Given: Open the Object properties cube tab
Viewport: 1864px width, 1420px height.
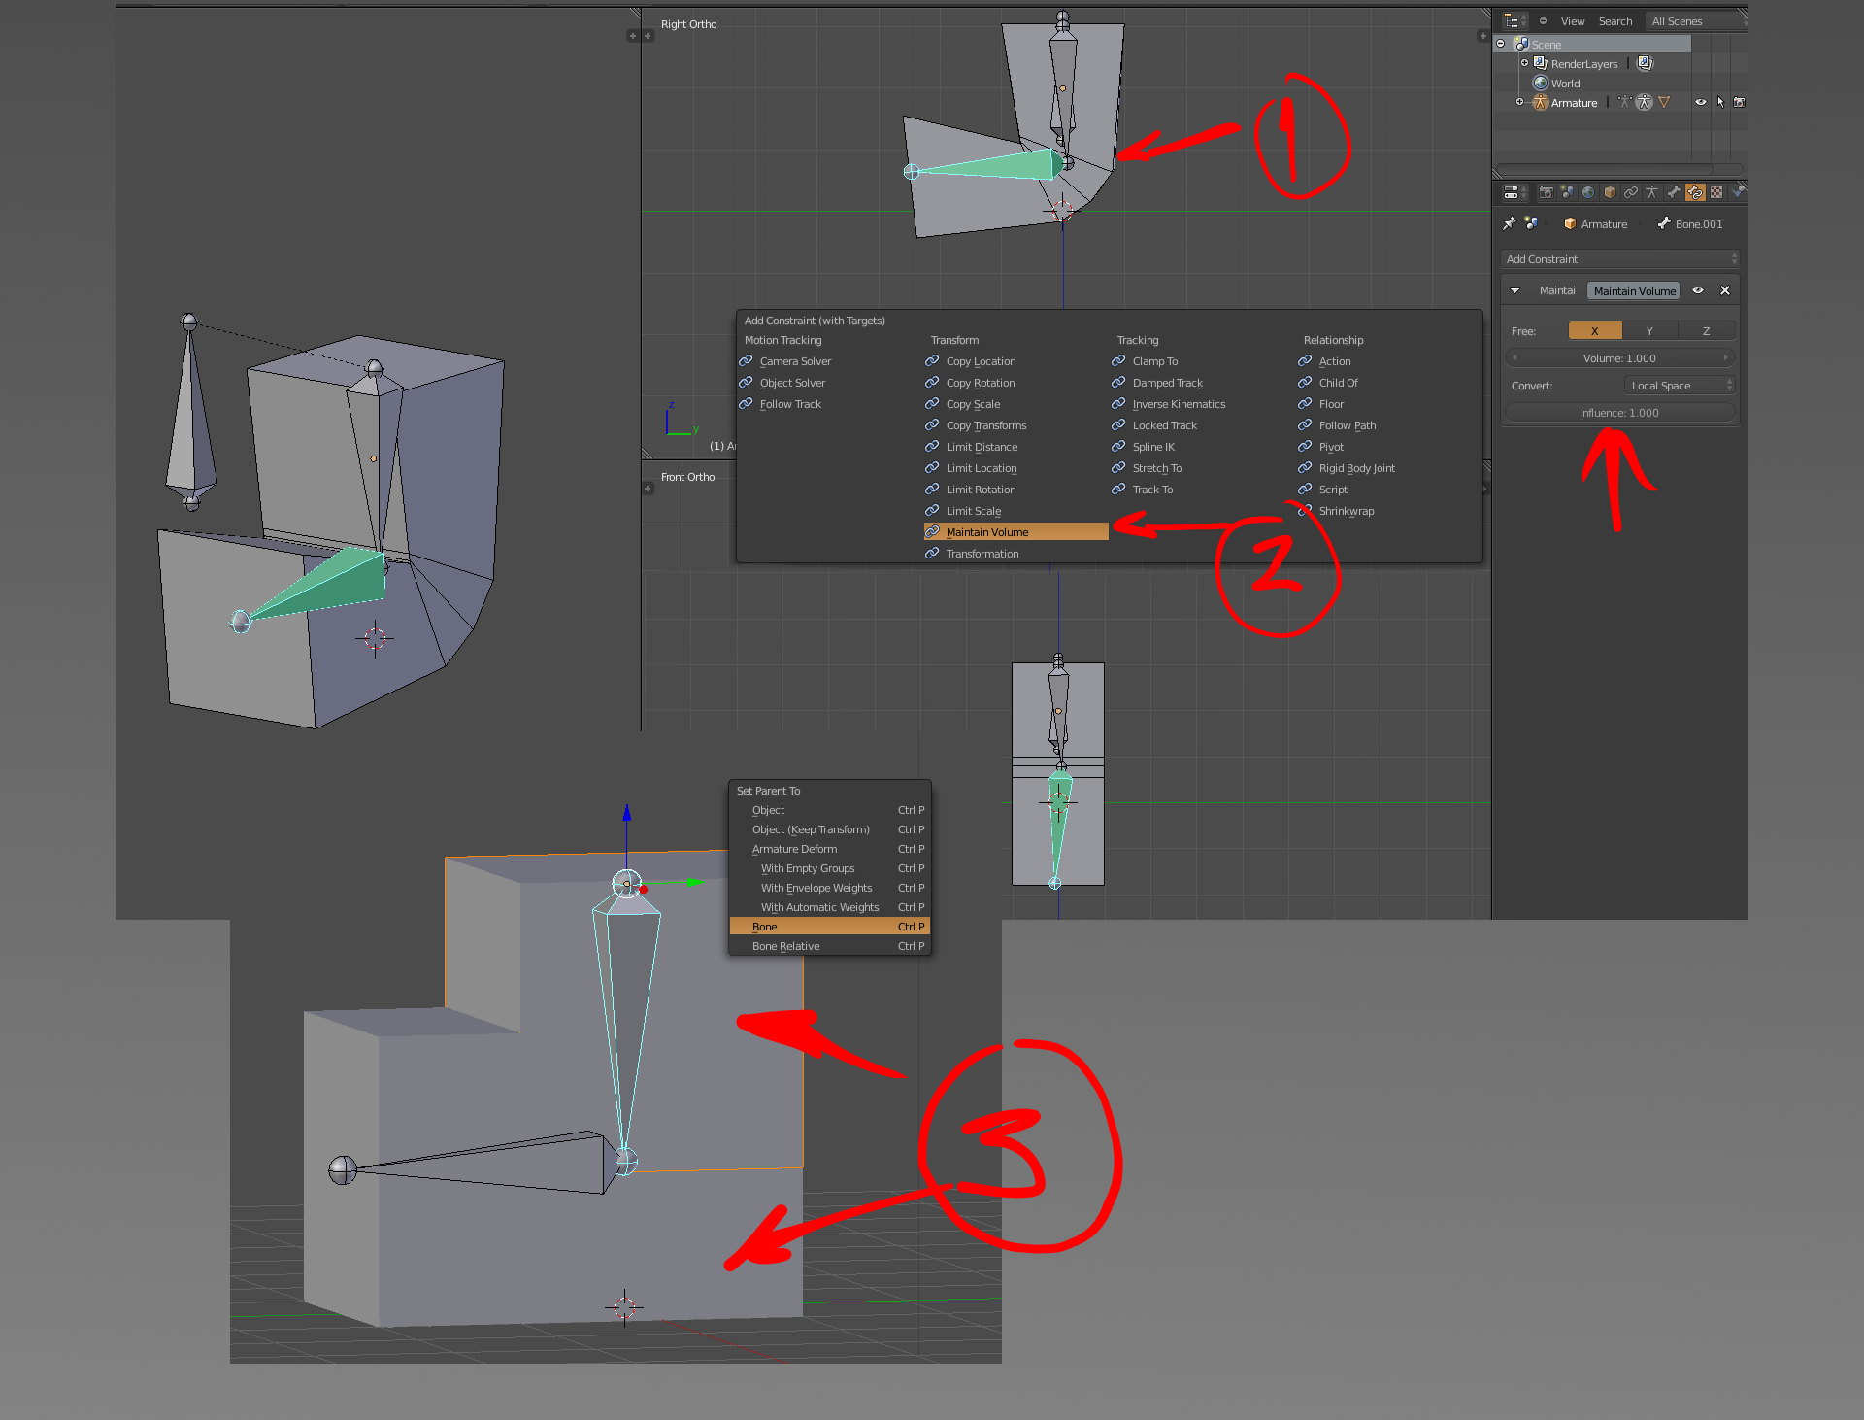Looking at the screenshot, I should pos(1610,192).
